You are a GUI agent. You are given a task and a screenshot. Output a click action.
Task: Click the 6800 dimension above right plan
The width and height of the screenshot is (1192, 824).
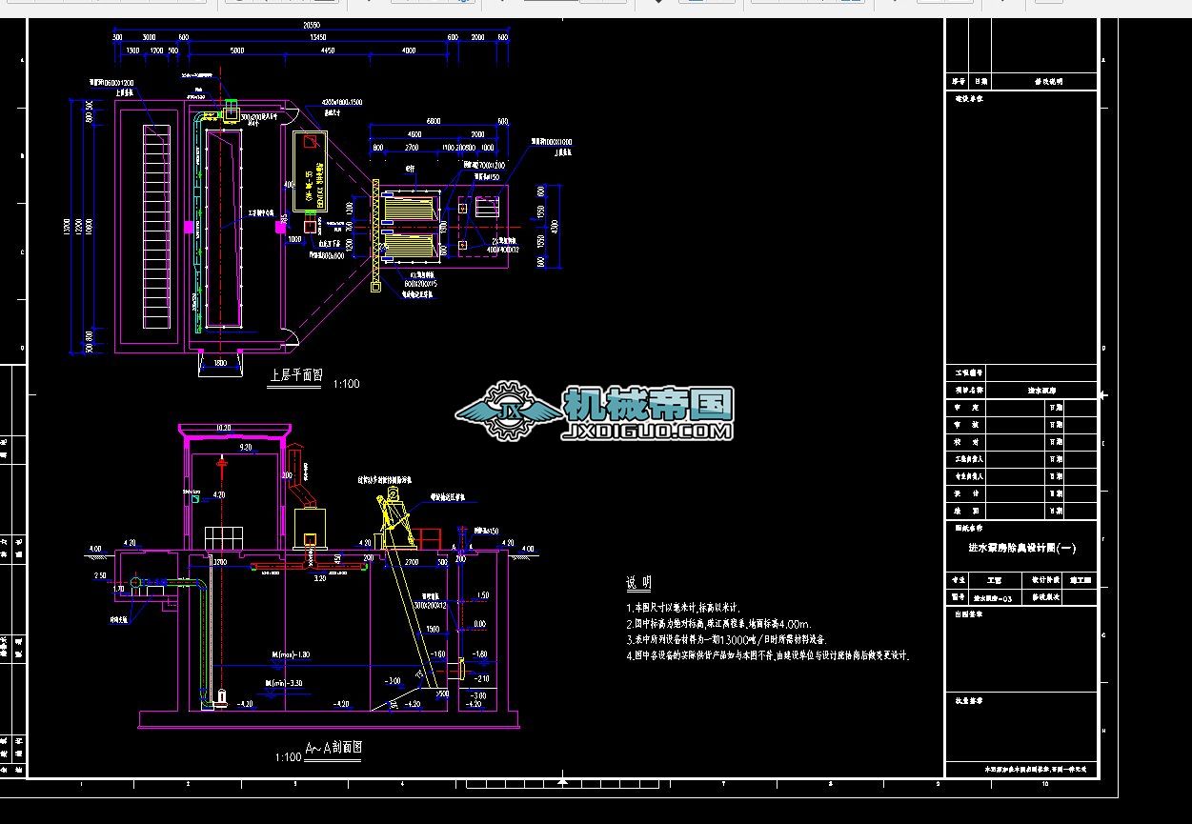click(x=434, y=121)
